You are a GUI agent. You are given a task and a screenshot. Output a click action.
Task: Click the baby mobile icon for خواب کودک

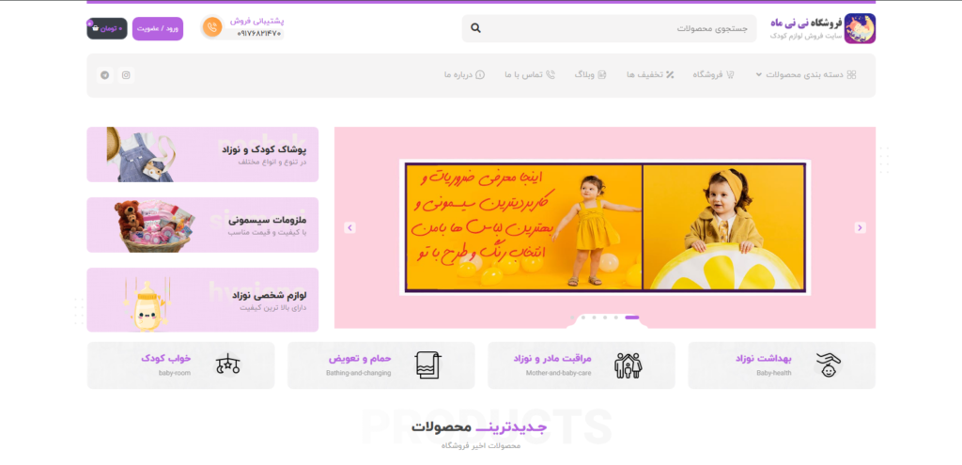[228, 364]
